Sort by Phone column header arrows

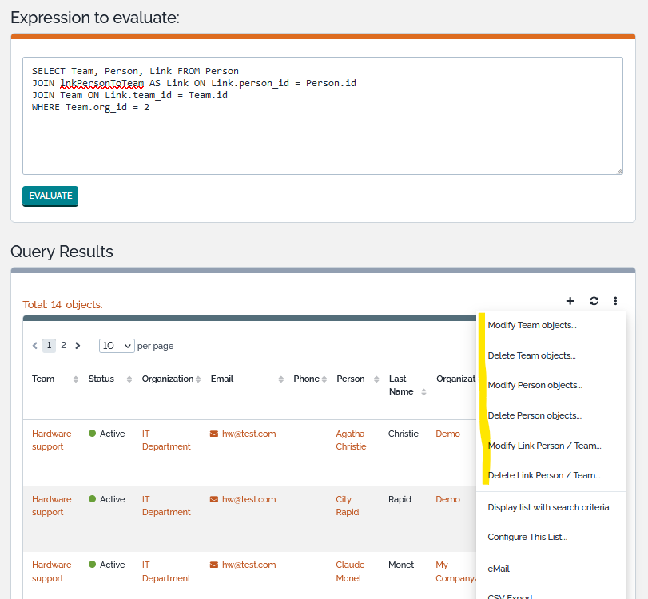(324, 379)
